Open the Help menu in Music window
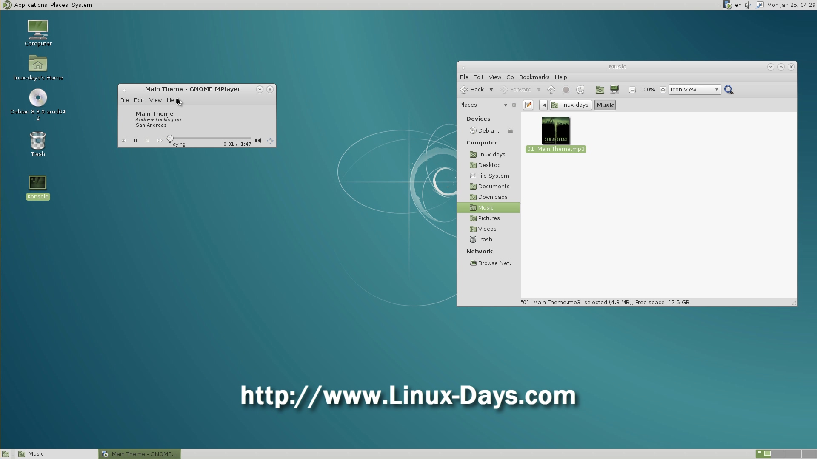 tap(561, 77)
